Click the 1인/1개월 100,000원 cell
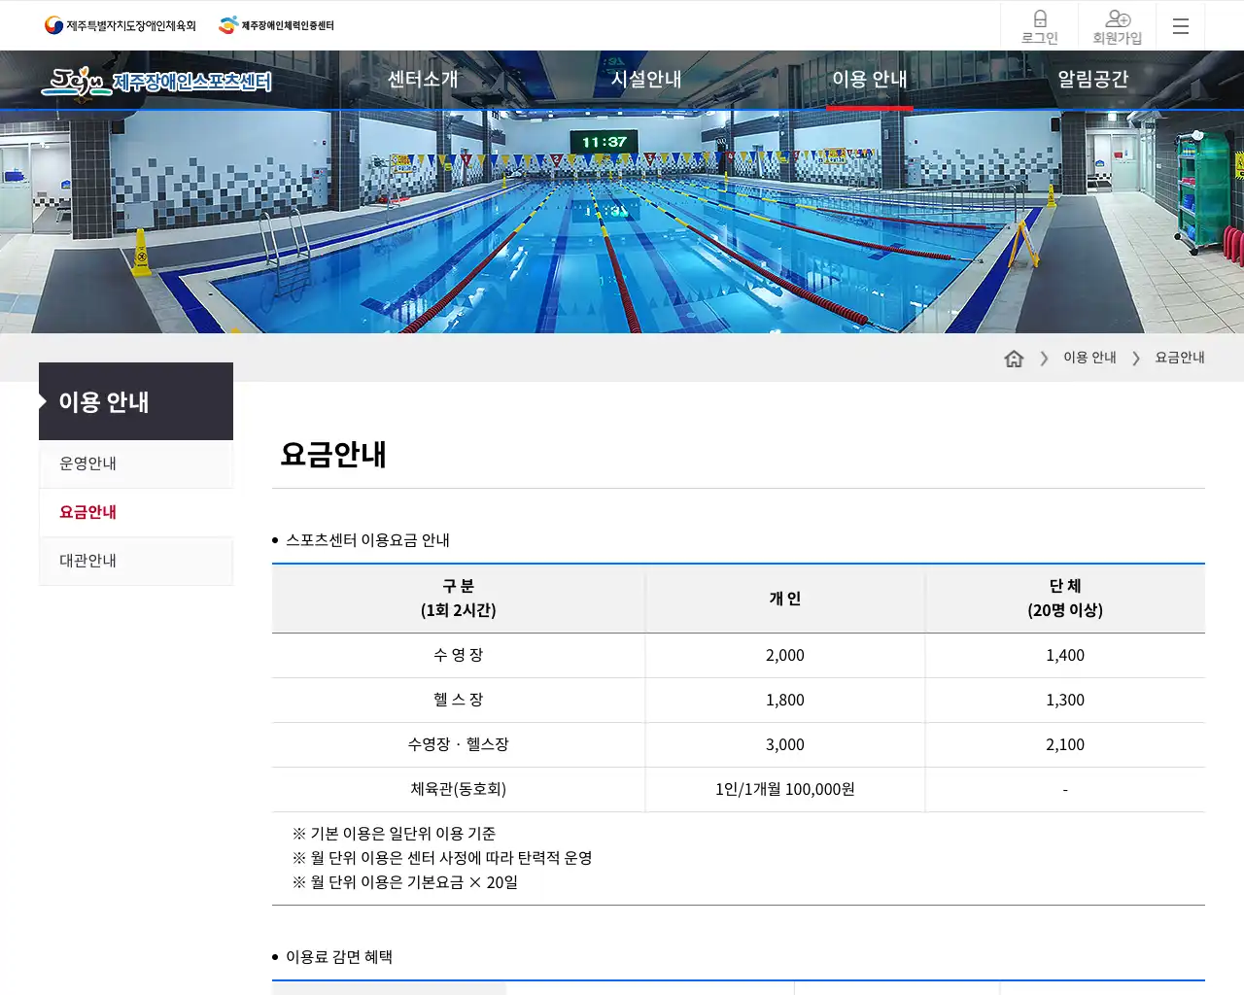 click(785, 789)
